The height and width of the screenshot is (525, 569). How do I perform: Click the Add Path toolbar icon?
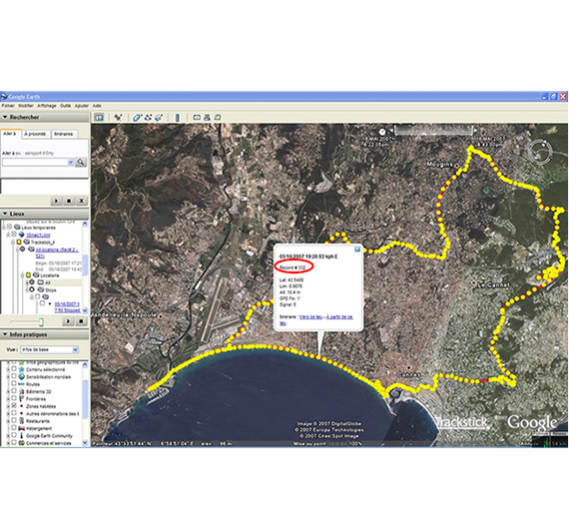click(x=148, y=117)
